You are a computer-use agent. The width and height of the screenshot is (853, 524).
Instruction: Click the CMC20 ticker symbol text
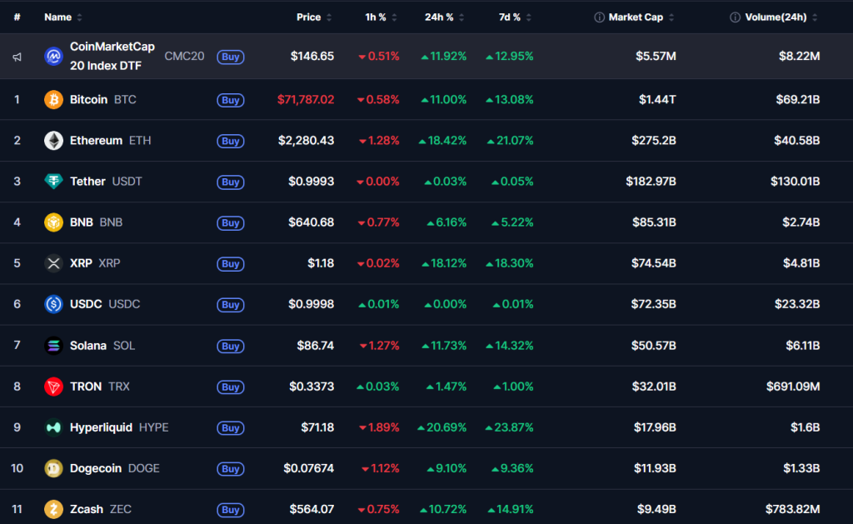(184, 56)
